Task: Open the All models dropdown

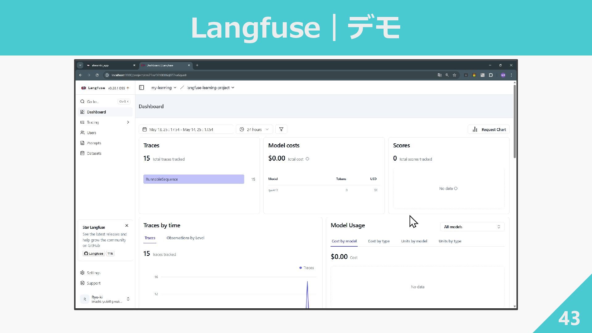Action: [x=472, y=227]
